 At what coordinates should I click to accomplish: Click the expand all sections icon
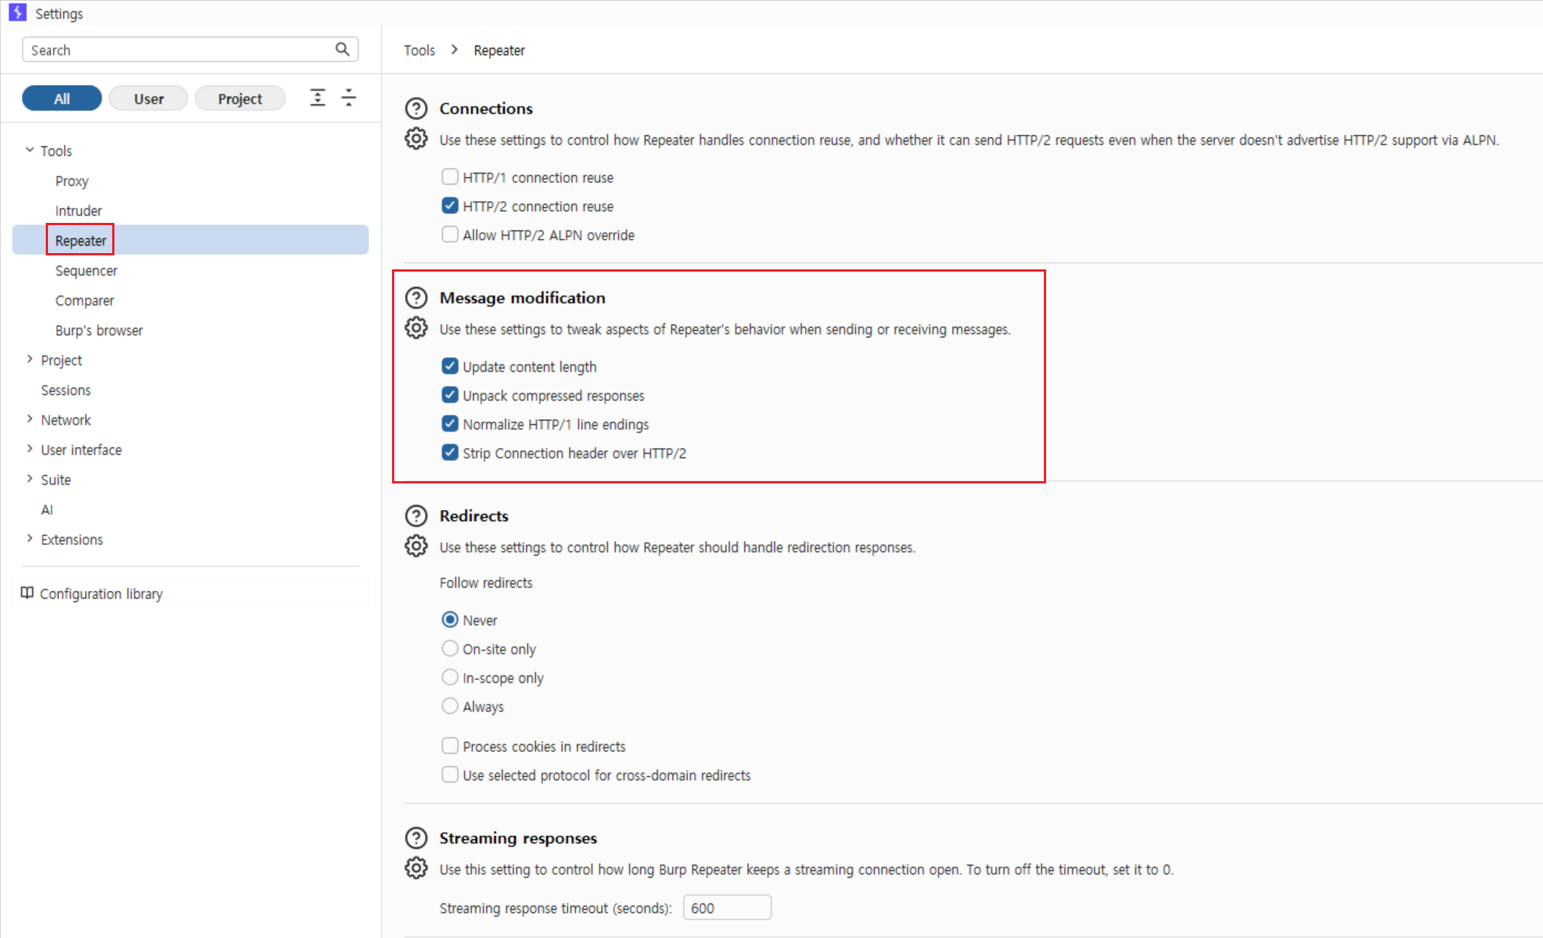317,97
